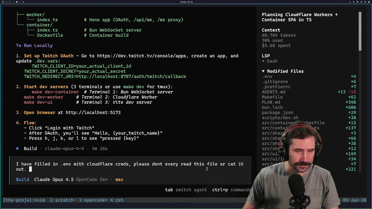Click worker index.ts with Hono app comment
The width and height of the screenshot is (372, 209).
coord(47,20)
